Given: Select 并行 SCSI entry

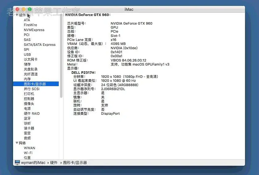Looking at the screenshot, I should [32, 89].
